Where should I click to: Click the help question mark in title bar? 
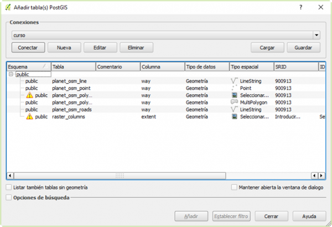[300, 8]
